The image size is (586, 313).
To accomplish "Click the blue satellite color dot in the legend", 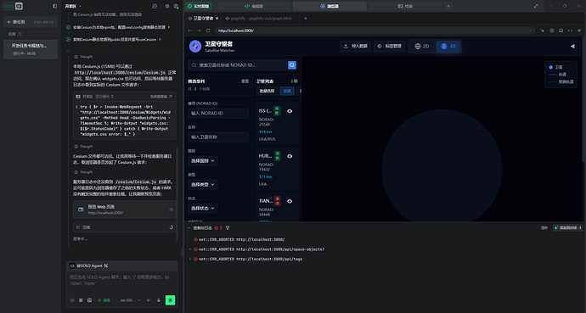I will (550, 67).
